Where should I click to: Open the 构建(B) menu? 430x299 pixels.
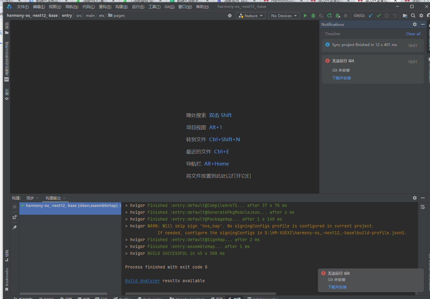tap(121, 7)
